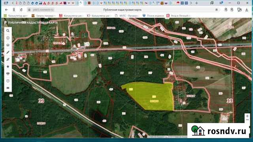
Task: Open a new browser tab
Action: click(196, 3)
